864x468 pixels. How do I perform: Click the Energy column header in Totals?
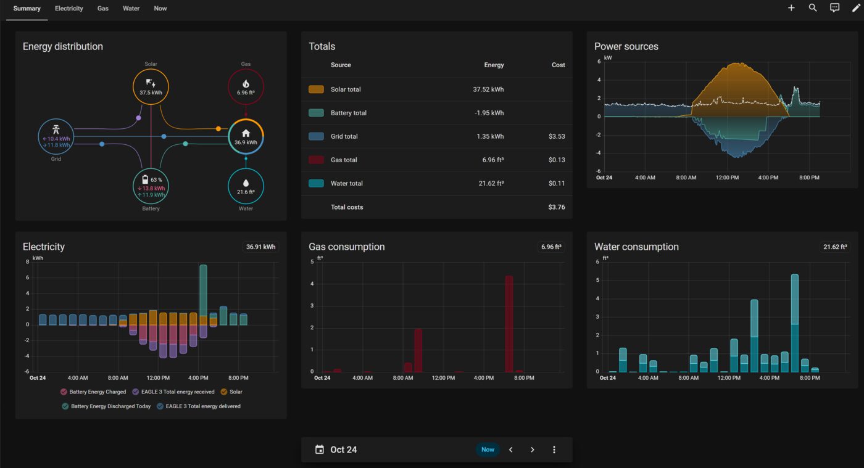(494, 65)
